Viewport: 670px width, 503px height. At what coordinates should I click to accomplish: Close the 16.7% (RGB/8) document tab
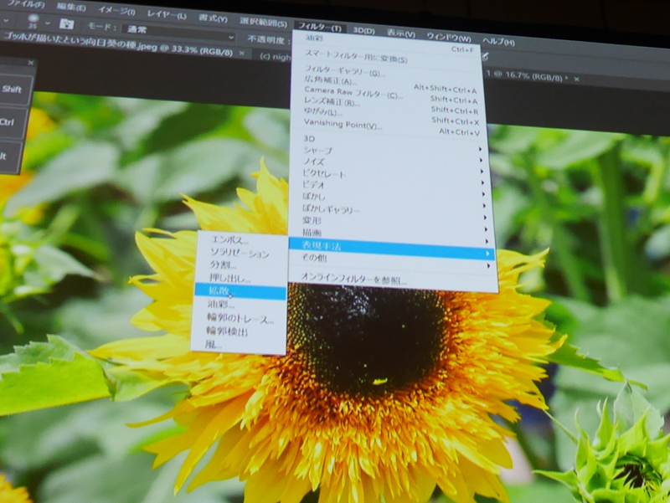coord(576,79)
